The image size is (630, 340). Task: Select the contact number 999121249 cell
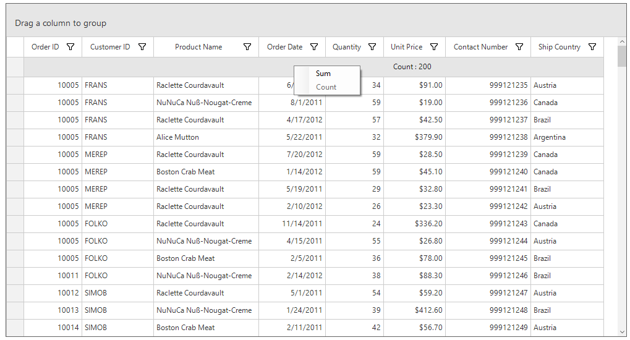pos(488,328)
